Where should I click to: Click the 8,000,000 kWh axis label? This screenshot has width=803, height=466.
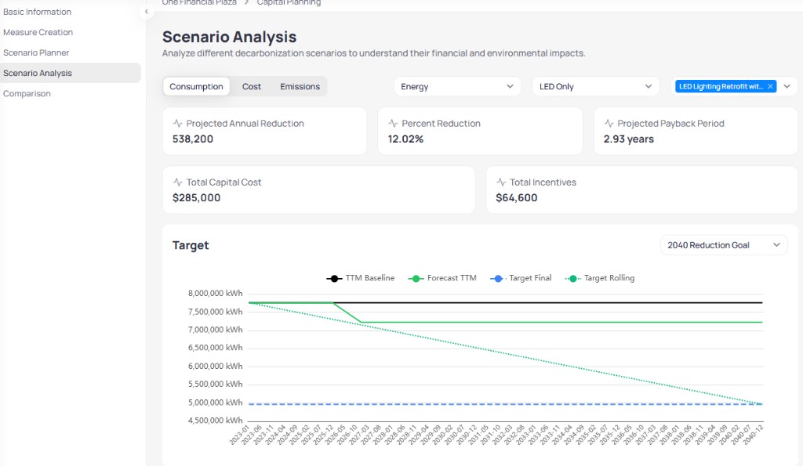pyautogui.click(x=215, y=294)
